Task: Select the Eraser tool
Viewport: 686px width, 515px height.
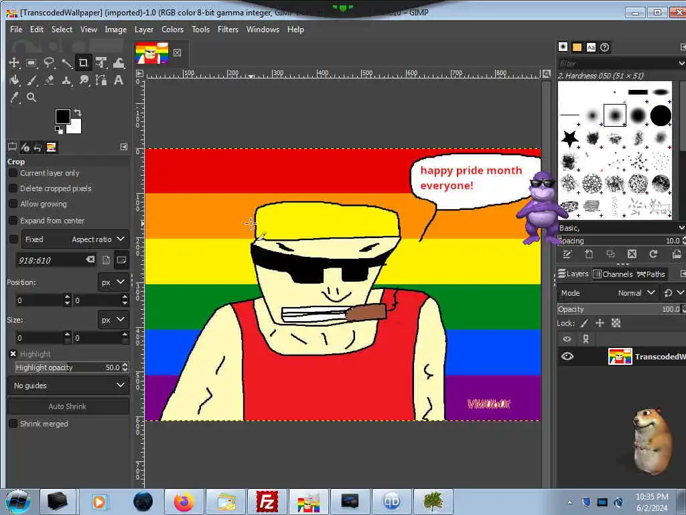Action: point(49,80)
